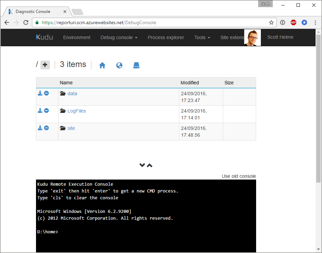Image resolution: width=322 pixels, height=253 pixels.
Task: Delete the LogFiles folder via minus icon
Action: click(x=47, y=110)
